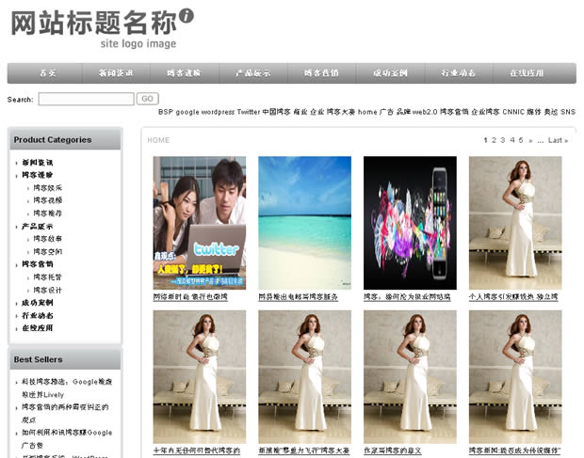Screen dimensions: 584x458
Task: Select the 博客空间 subcategory
Action: [x=48, y=252]
